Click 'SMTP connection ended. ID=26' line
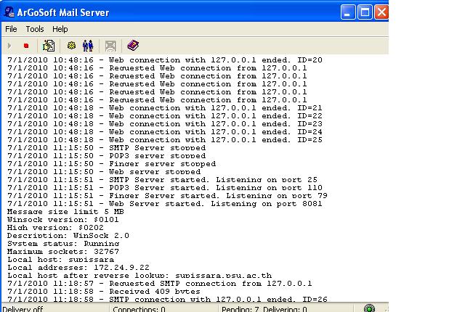Viewport: 465px width, 312px height. click(167, 300)
